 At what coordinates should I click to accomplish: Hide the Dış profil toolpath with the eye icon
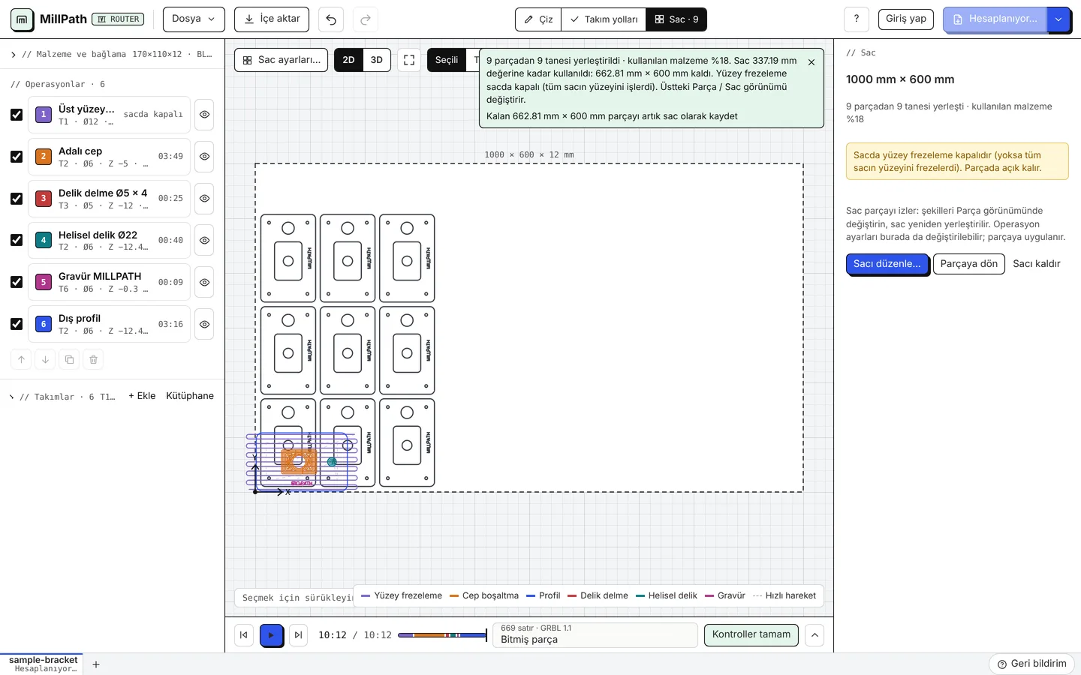tap(204, 325)
